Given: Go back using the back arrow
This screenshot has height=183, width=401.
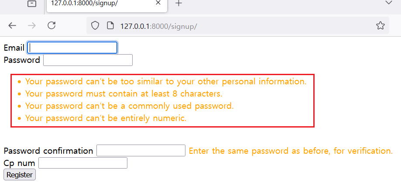Looking at the screenshot, I should [12, 26].
